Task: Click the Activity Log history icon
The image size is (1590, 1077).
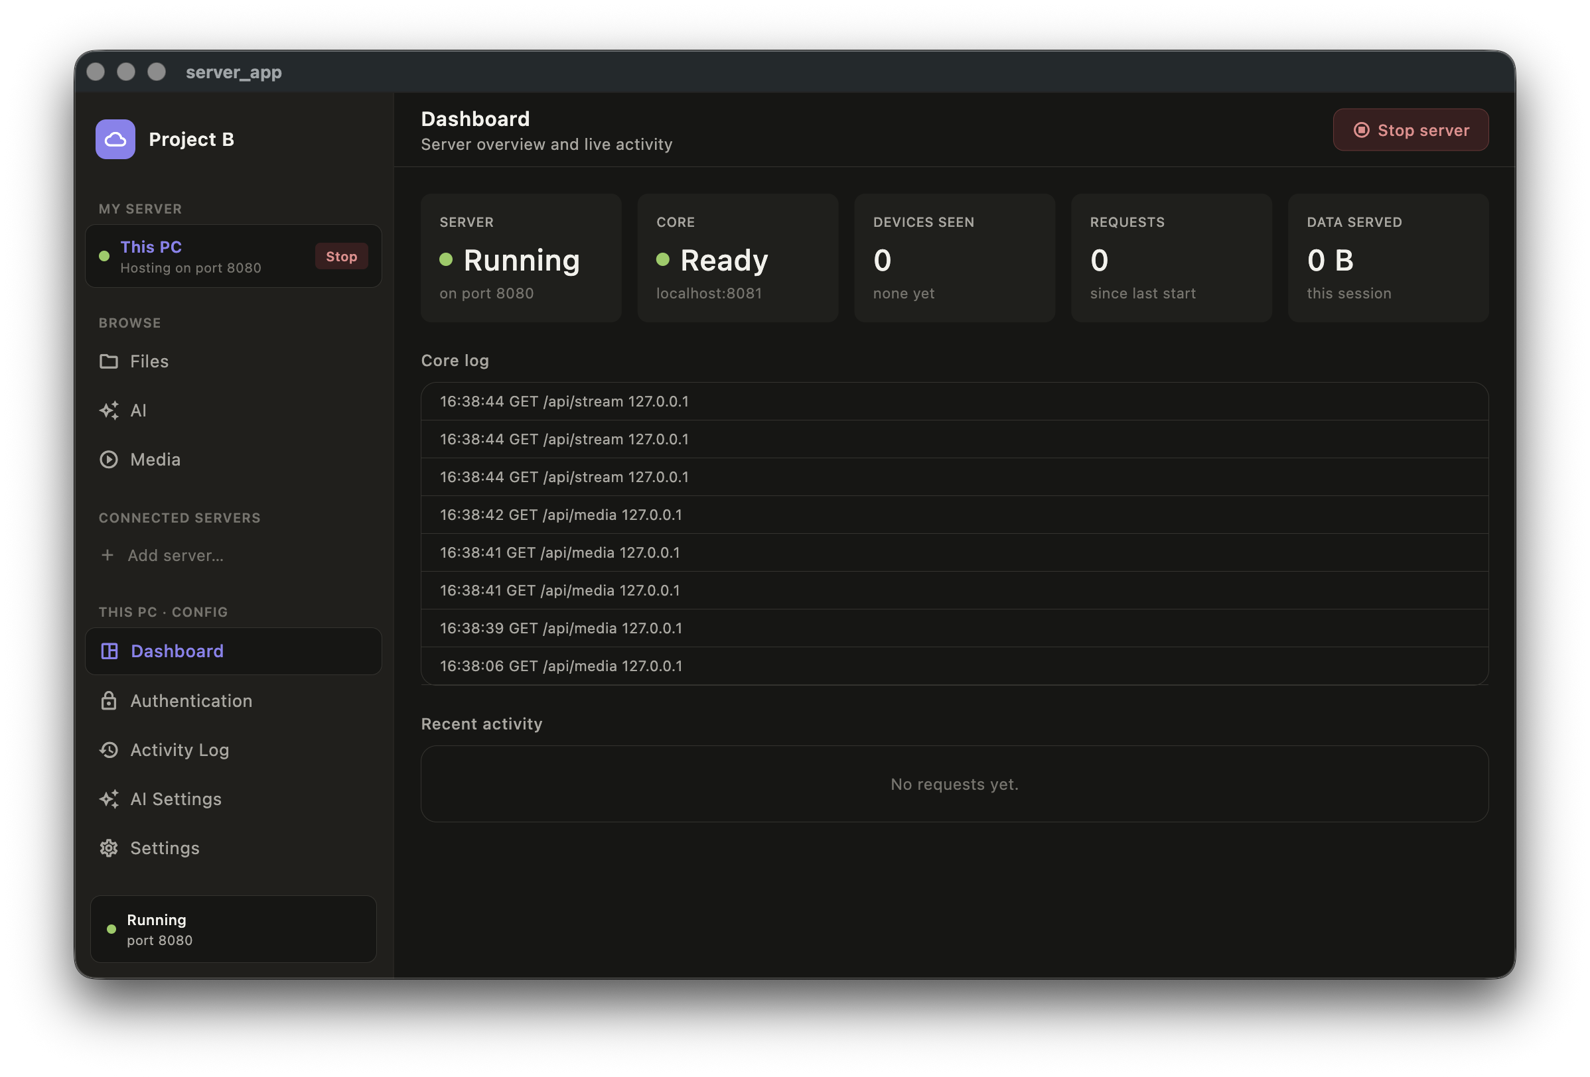Action: (109, 749)
